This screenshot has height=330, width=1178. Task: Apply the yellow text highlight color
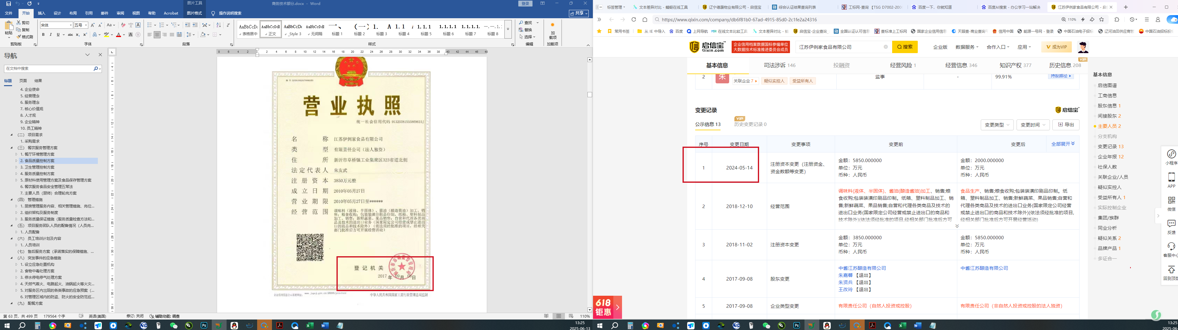pos(106,35)
